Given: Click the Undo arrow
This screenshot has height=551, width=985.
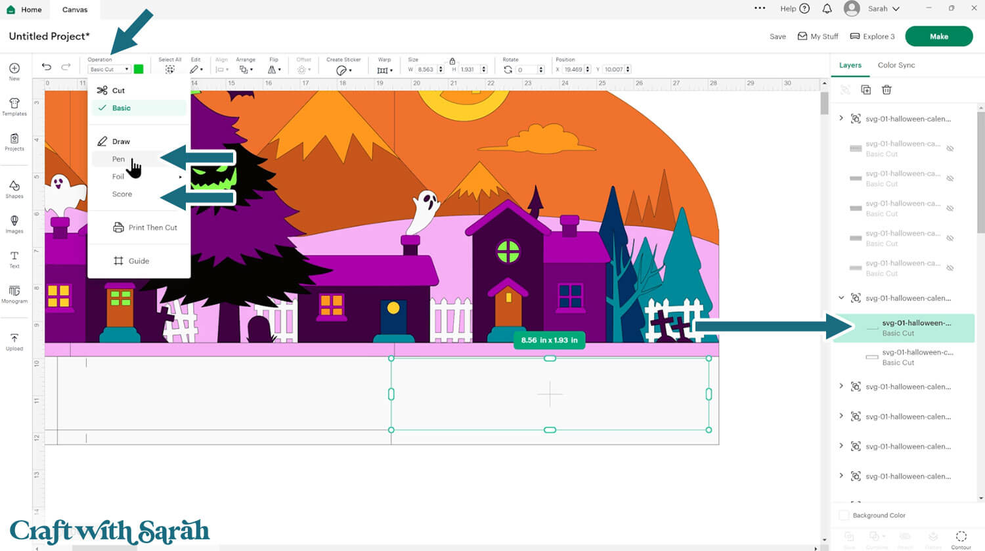Looking at the screenshot, I should (47, 67).
